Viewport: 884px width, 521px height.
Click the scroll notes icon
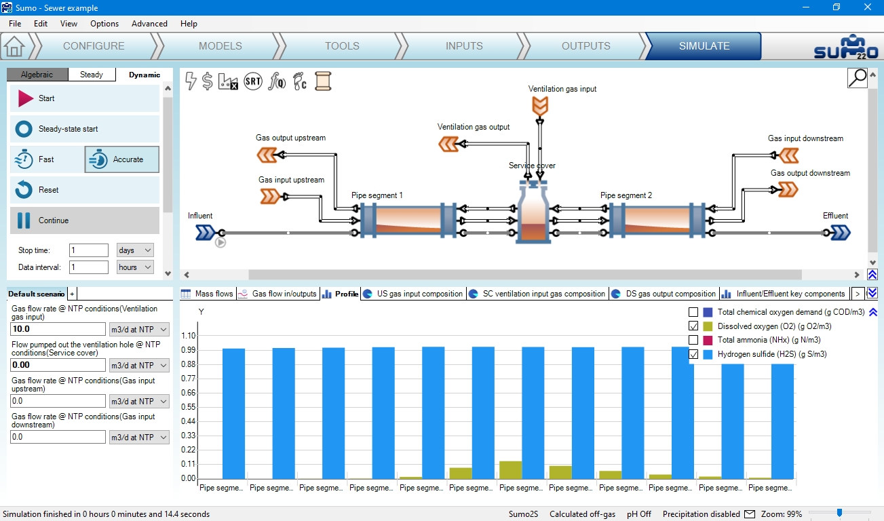323,81
